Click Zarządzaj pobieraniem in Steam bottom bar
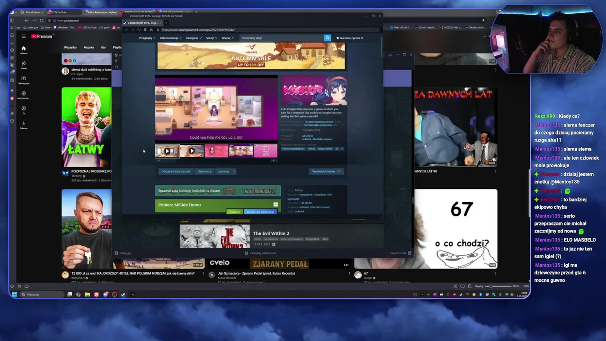The height and width of the screenshot is (341, 606). point(260,253)
